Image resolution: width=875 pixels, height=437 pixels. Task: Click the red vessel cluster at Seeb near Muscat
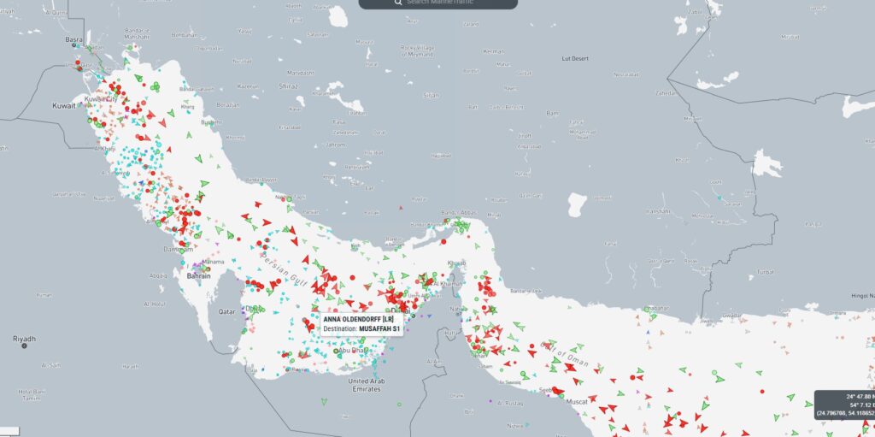558,391
